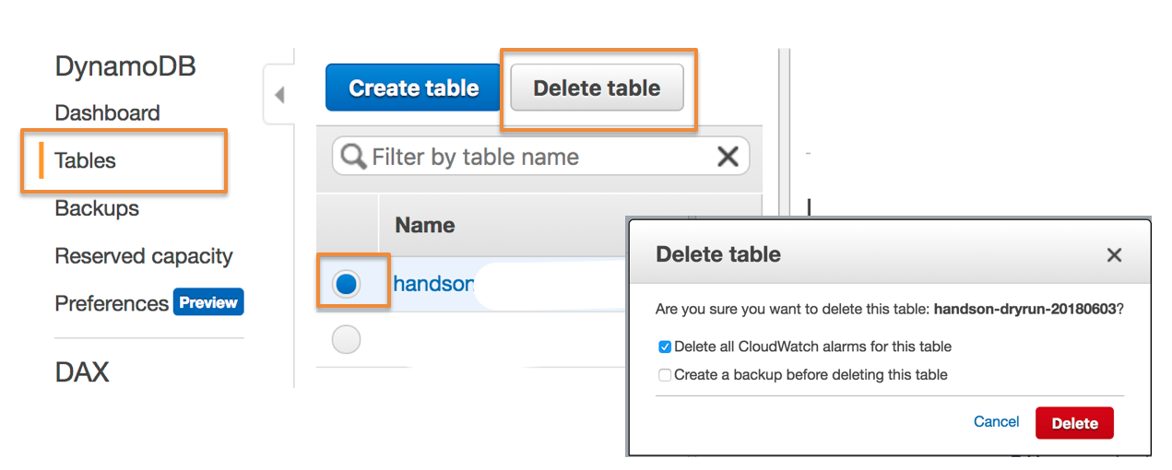This screenshot has width=1172, height=470.
Task: Collapse the sidebar with the arrow
Action: (x=278, y=95)
